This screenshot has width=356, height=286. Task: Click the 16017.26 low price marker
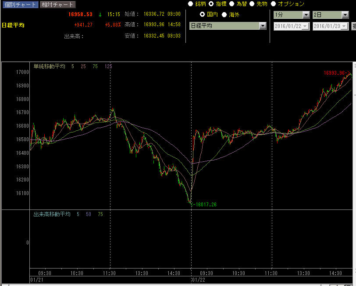[205, 204]
